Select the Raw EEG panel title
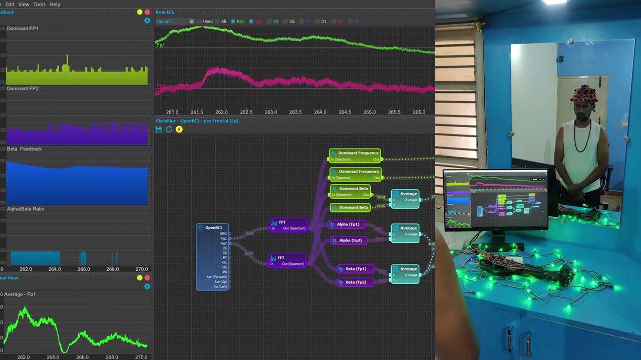The height and width of the screenshot is (360, 641). click(x=165, y=12)
